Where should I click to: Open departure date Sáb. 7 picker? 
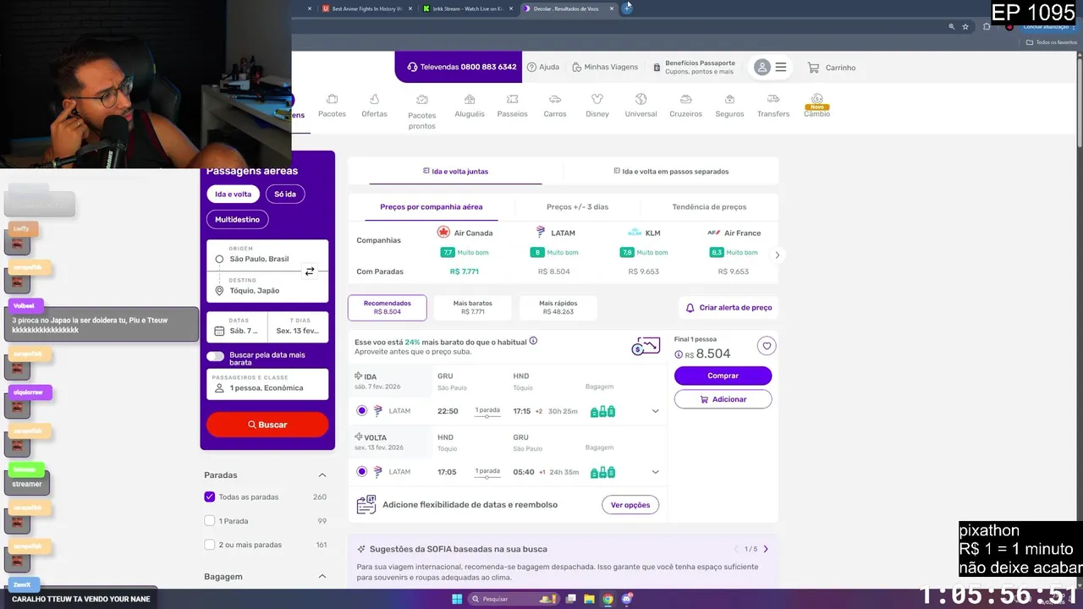click(x=237, y=326)
